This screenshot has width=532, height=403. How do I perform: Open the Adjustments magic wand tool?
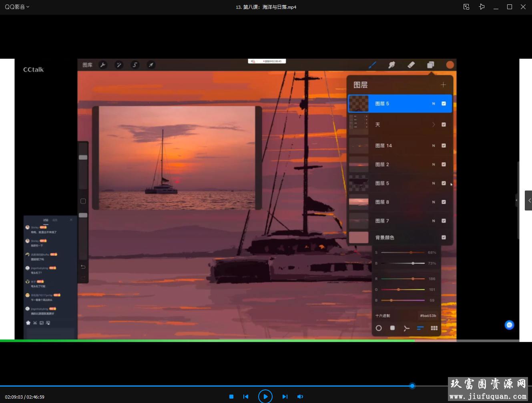pos(119,65)
